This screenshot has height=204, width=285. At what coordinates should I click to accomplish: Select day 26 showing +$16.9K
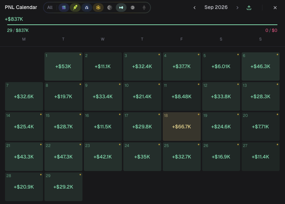221,157
